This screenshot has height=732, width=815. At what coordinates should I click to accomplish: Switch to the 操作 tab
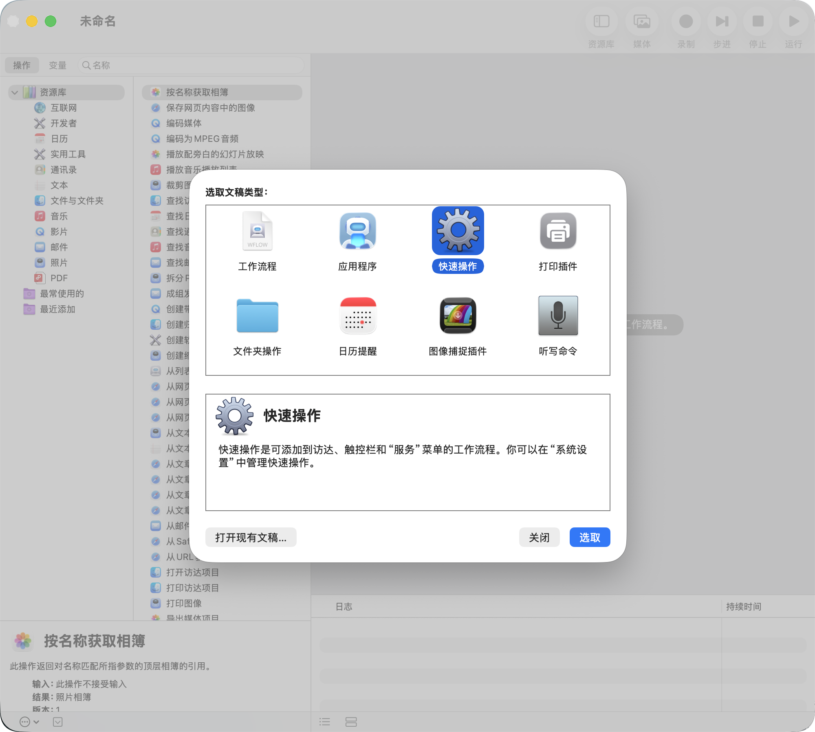click(22, 65)
